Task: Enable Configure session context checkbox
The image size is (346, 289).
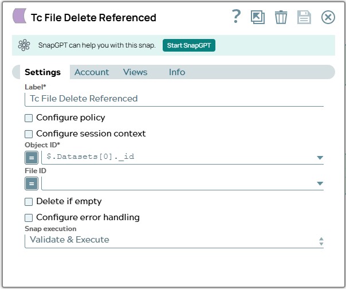Action: point(29,134)
